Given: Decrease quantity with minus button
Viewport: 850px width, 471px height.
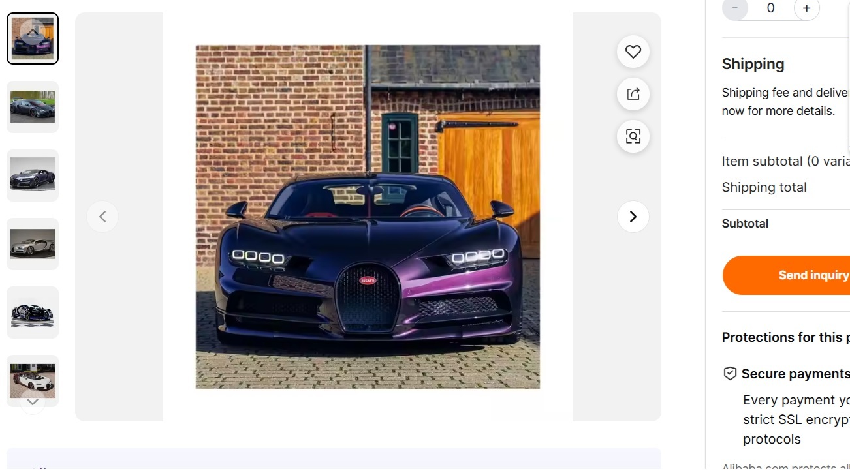Looking at the screenshot, I should coord(735,8).
